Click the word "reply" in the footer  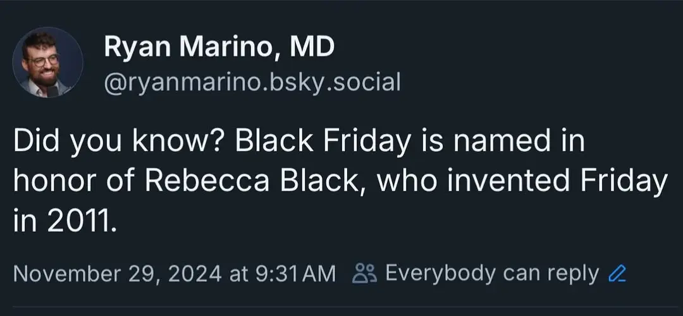[572, 274]
